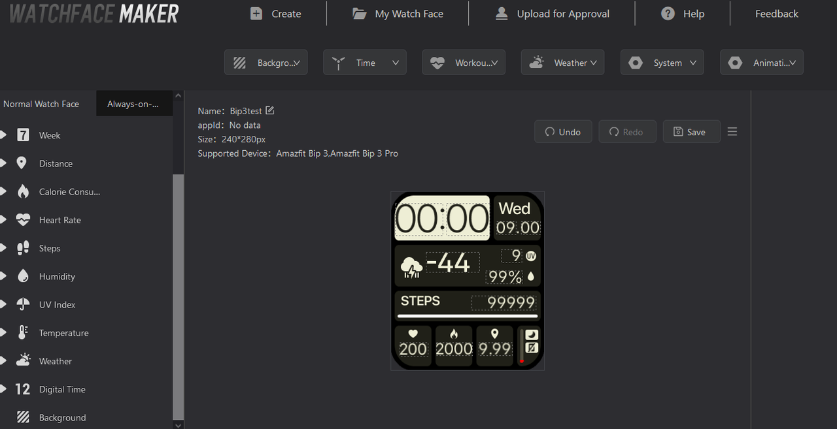Click the steps progress bar on preview

point(468,316)
